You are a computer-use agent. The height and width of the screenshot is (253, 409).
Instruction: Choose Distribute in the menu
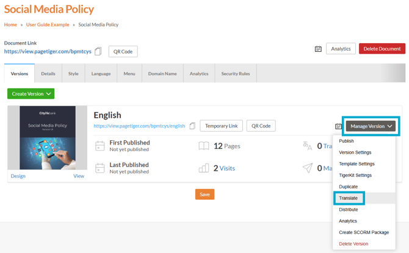364,210
